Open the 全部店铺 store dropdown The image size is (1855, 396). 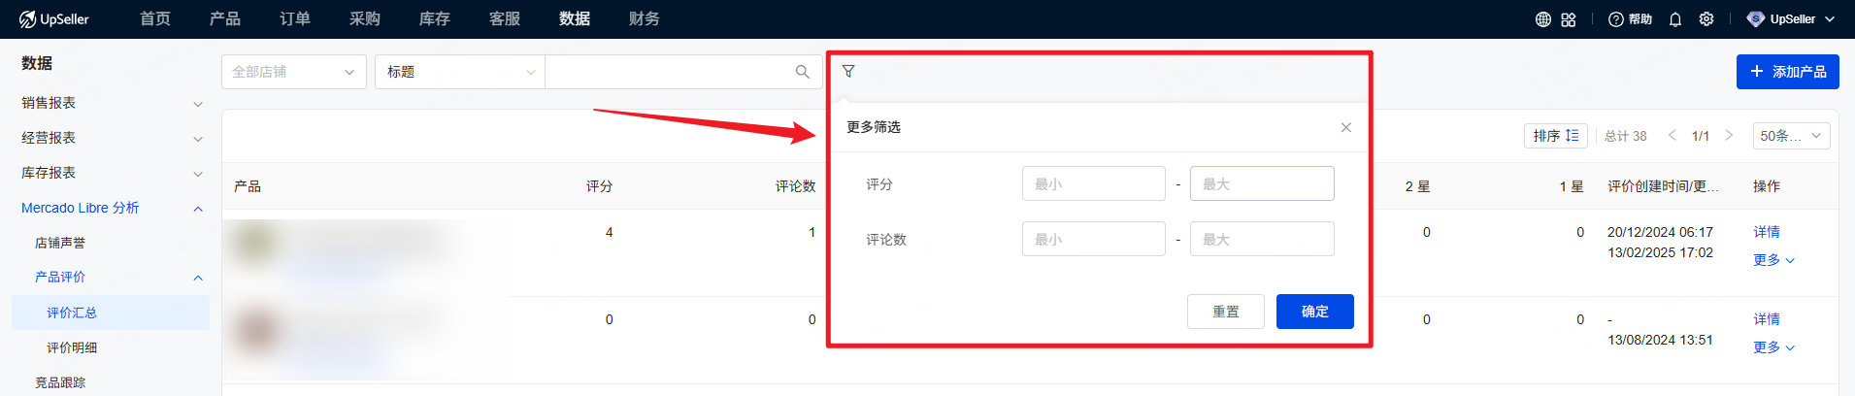293,72
